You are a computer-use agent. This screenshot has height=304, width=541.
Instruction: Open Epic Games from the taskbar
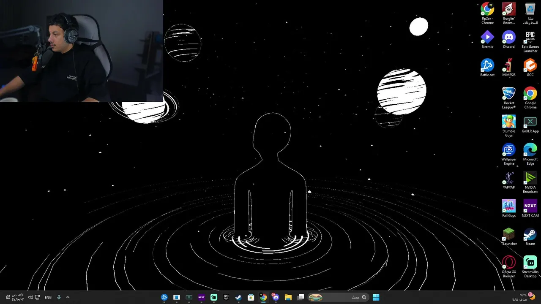(226, 297)
